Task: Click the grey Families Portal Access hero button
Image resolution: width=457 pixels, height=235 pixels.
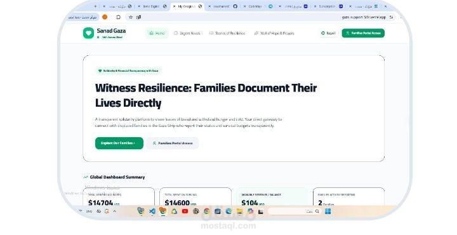Action: [173, 143]
